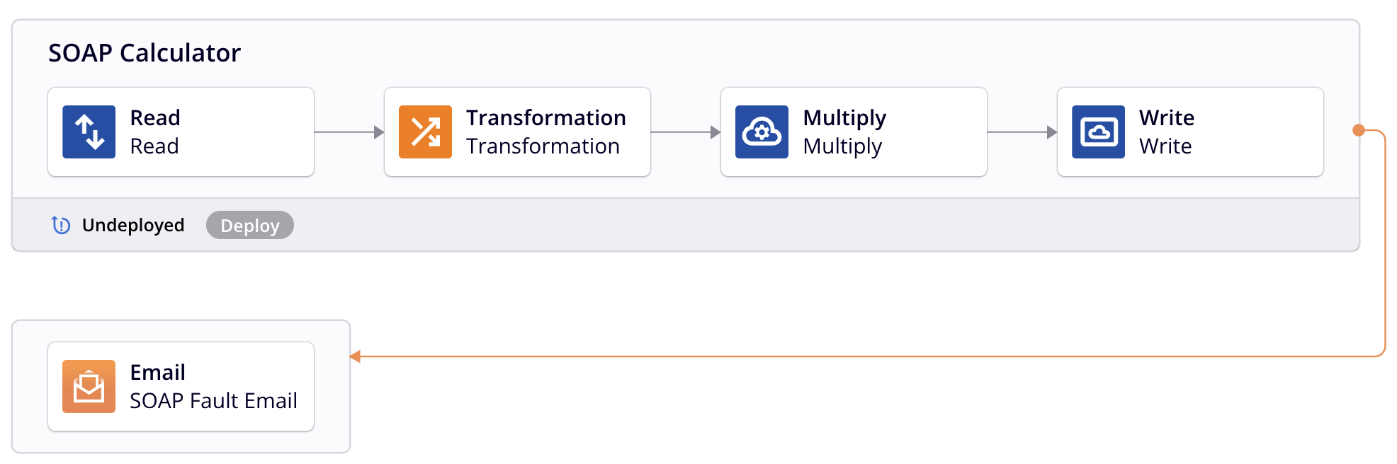Image resolution: width=1397 pixels, height=464 pixels.
Task: Click the Read activity's blue arrows icon
Action: (x=89, y=132)
